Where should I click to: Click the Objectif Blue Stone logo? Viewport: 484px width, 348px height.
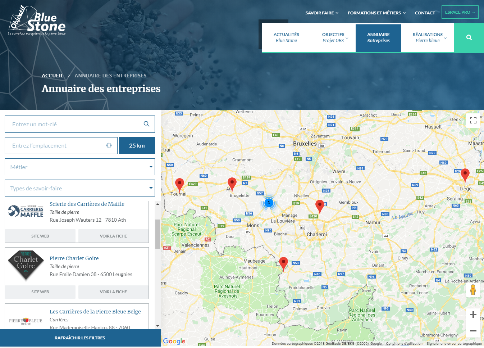click(37, 21)
